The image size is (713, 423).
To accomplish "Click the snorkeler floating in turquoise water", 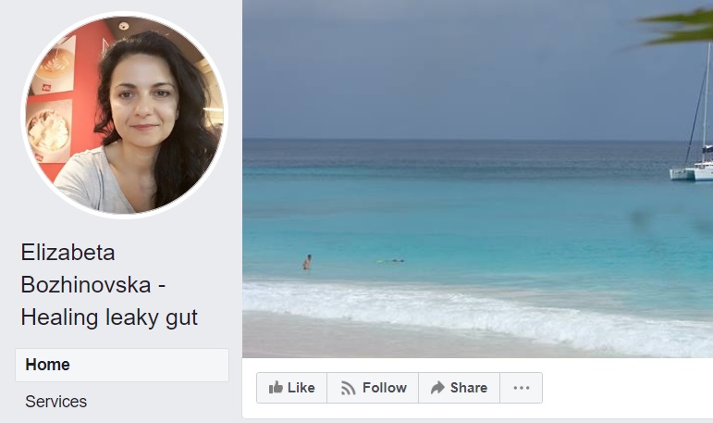I will (x=391, y=261).
